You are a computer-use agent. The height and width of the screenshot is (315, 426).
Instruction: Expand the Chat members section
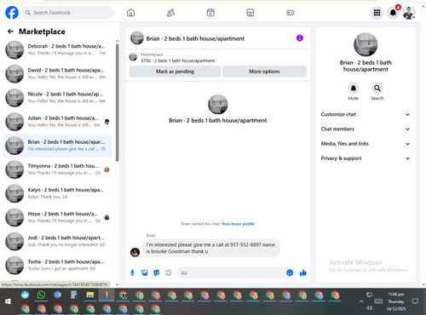(x=366, y=129)
